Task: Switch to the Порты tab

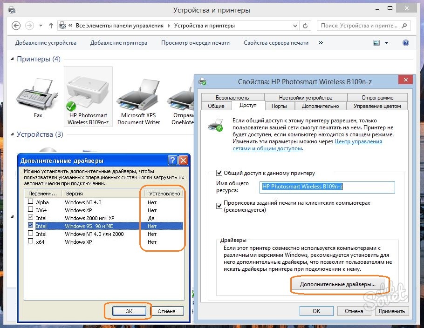Action: (279, 106)
